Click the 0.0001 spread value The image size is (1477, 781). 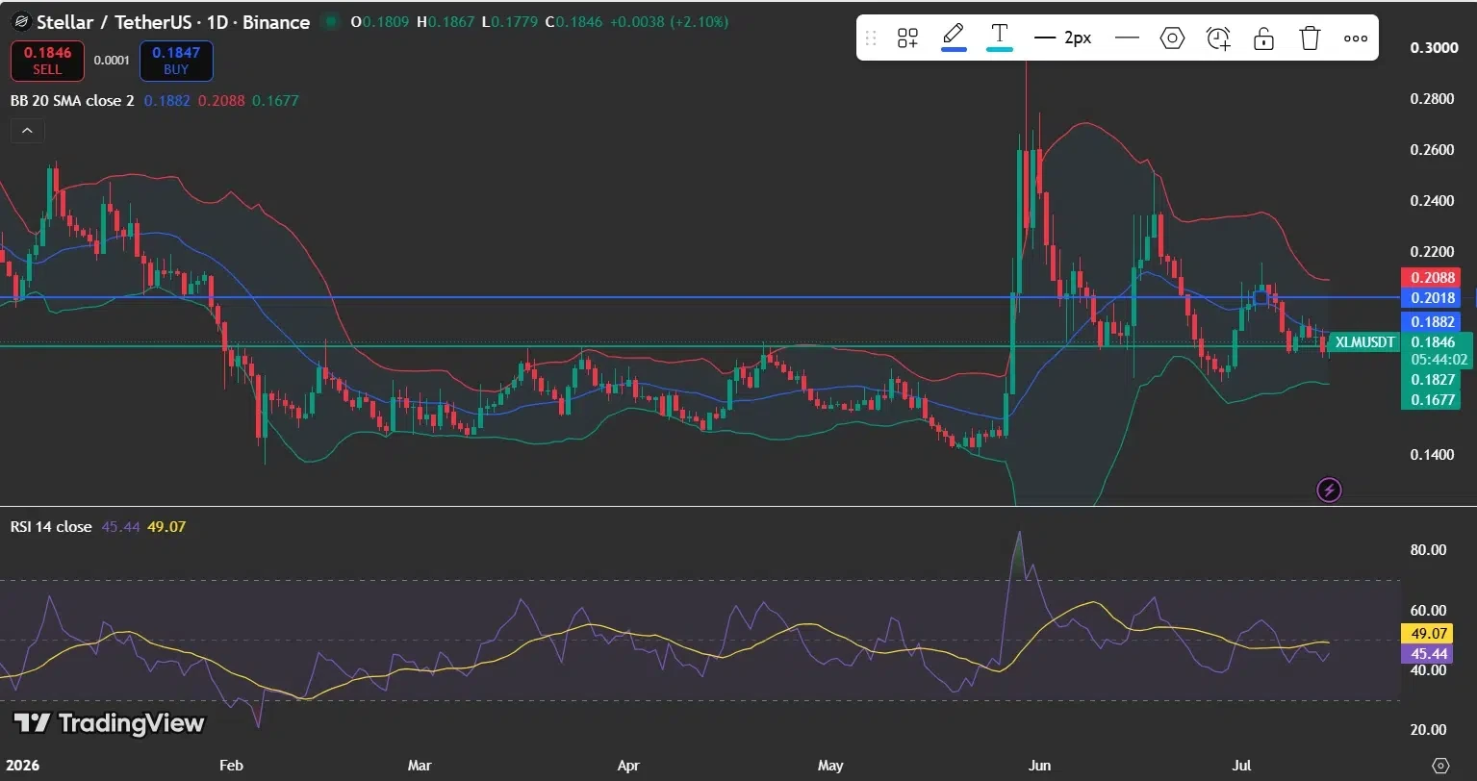[112, 61]
